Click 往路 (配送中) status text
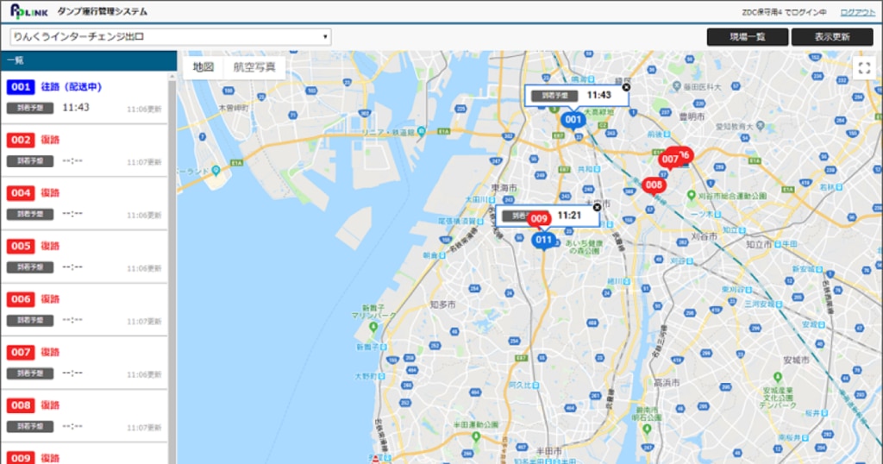The width and height of the screenshot is (883, 464). [x=71, y=87]
